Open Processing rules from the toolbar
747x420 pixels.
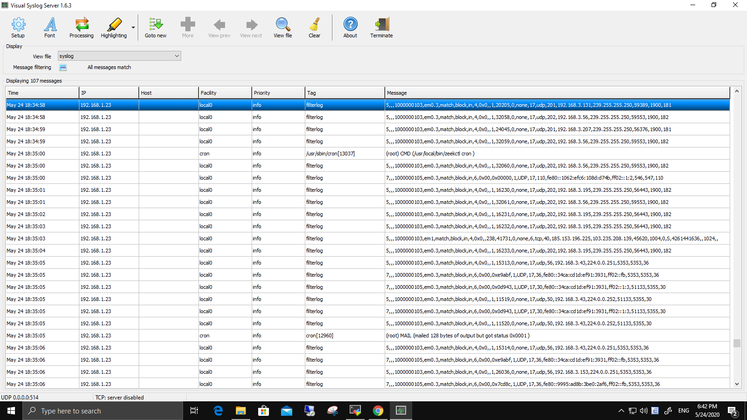coord(82,28)
